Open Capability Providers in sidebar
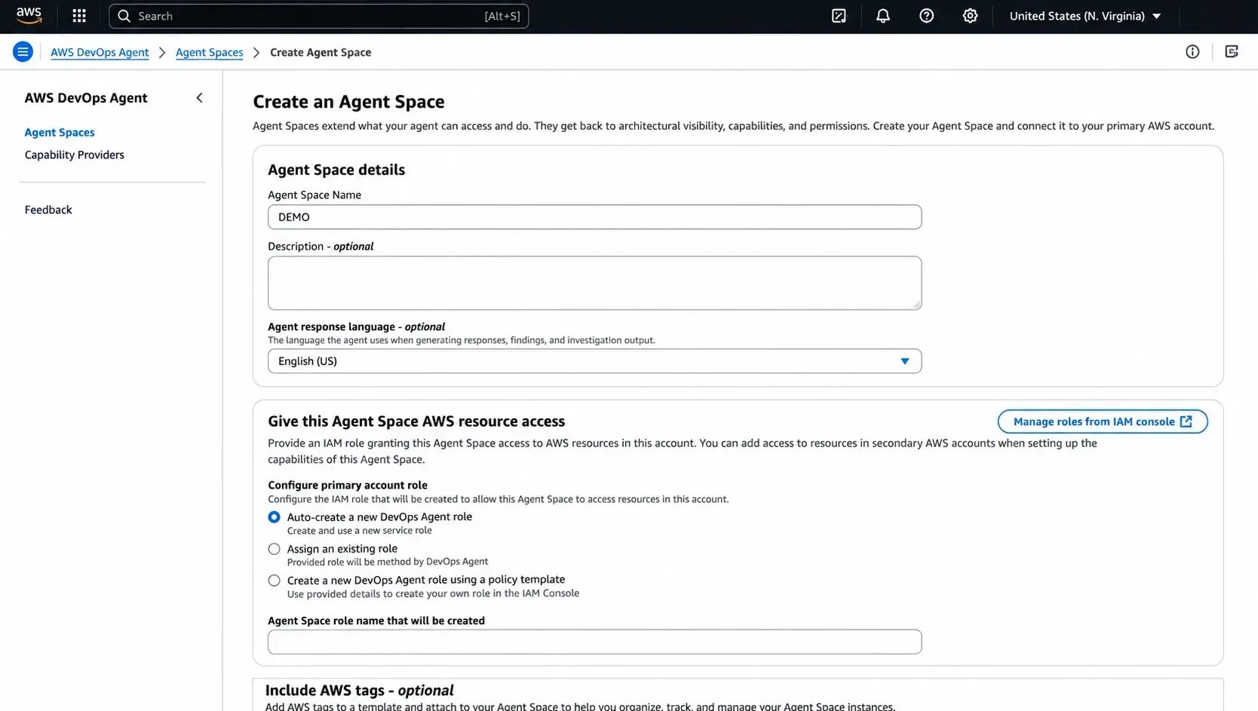 pyautogui.click(x=74, y=155)
